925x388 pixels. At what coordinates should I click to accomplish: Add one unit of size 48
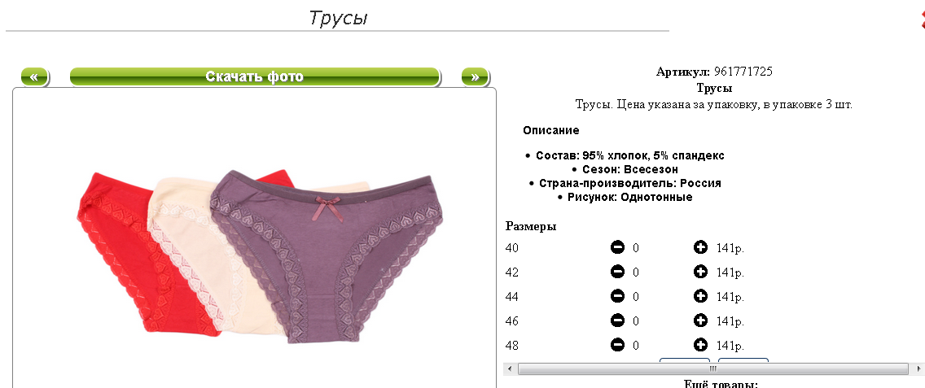pyautogui.click(x=700, y=345)
